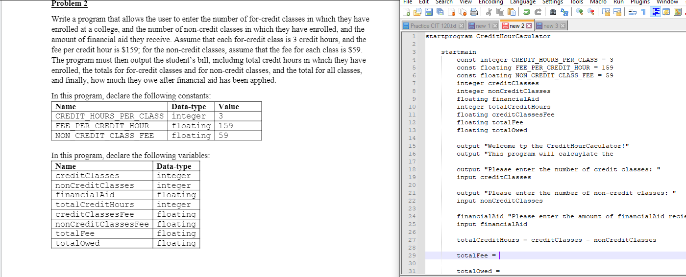Screen dimensions: 686x277
Task: Create a new document via toolbar
Action: pos(406,12)
